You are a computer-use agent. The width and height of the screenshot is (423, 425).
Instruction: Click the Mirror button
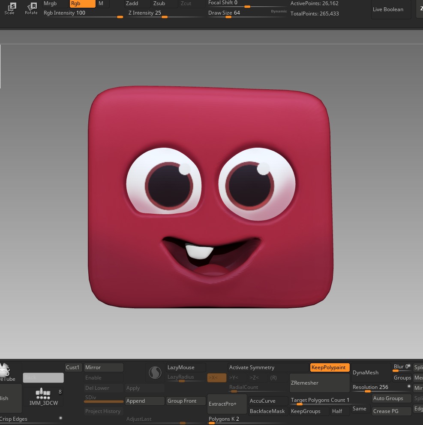[x=104, y=367]
